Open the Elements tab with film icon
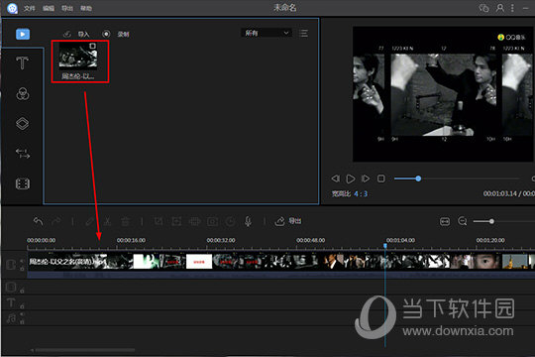 (x=23, y=183)
